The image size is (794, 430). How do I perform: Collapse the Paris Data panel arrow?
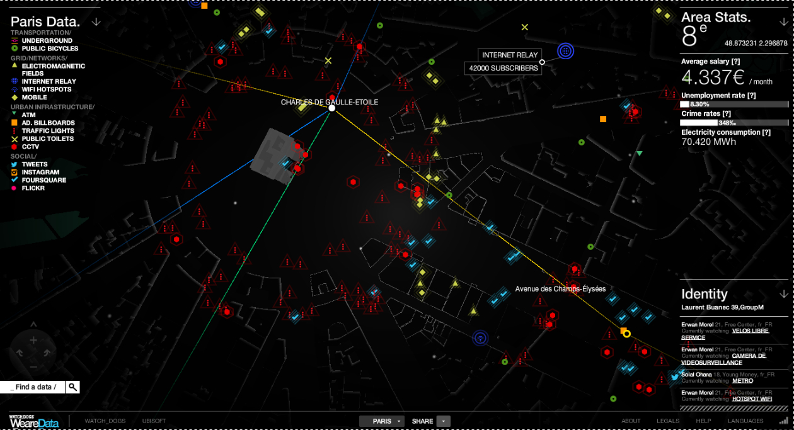[x=96, y=22]
